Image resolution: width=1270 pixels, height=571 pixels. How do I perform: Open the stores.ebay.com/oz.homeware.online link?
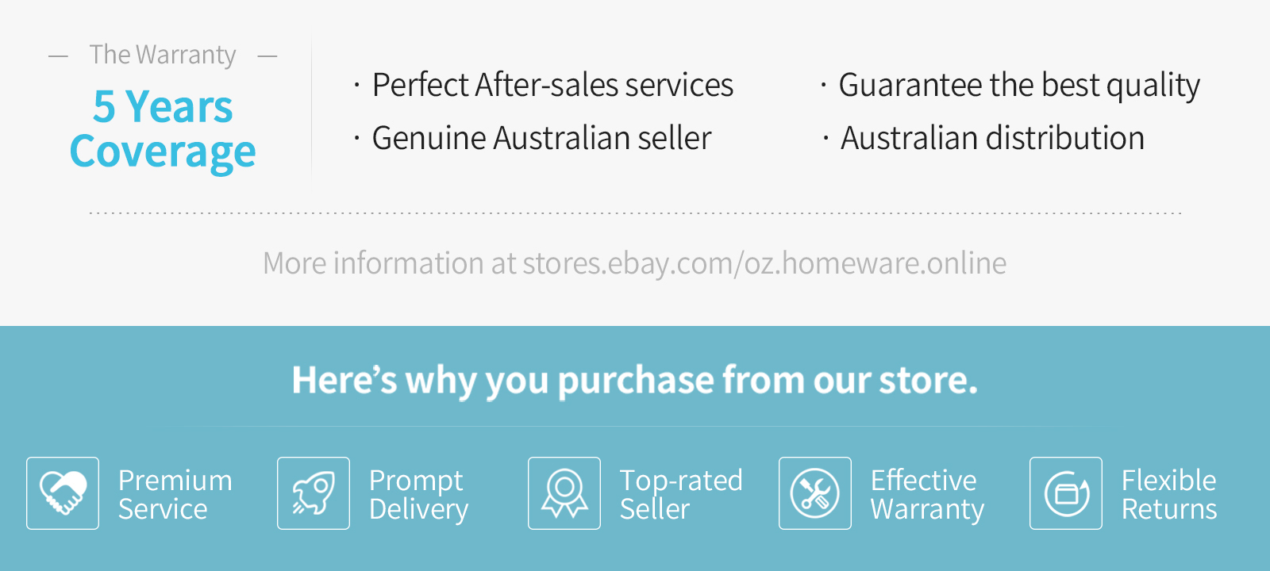[764, 264]
